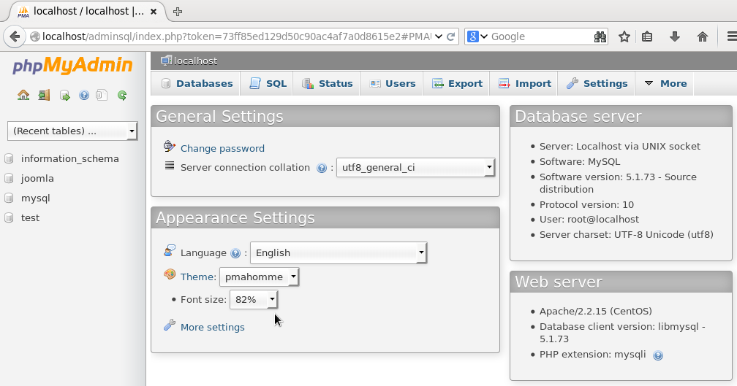
Task: Expand the More menu tab
Action: click(665, 83)
